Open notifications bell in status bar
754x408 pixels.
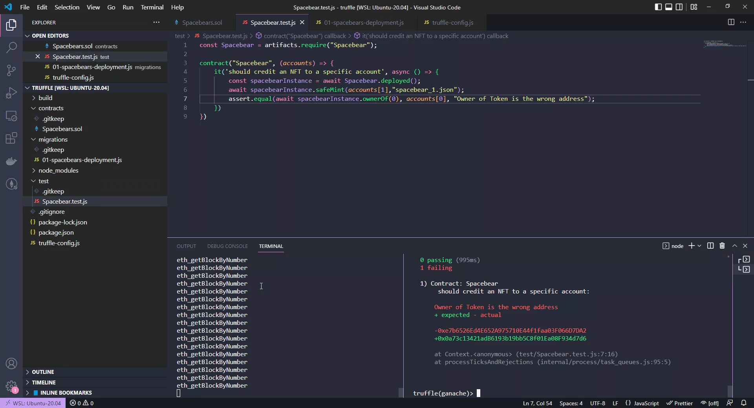point(744,403)
